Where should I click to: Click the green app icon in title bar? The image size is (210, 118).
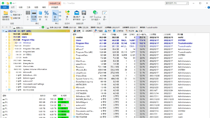(3, 3)
